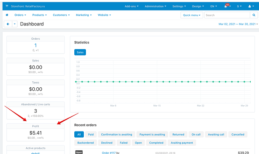Open Order #117 link
Screen dimensions: 259x154
pyautogui.click(x=109, y=153)
